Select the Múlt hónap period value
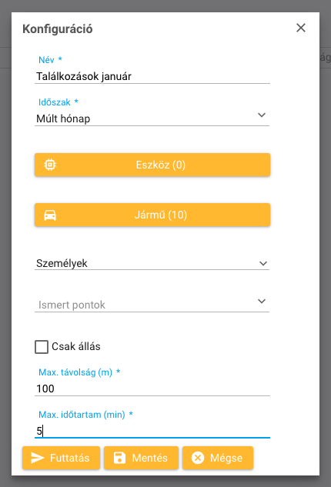This screenshot has width=331, height=487. click(63, 118)
